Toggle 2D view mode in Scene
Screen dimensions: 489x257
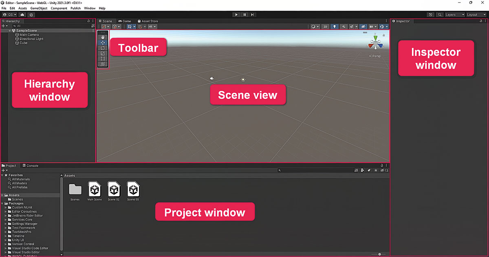click(x=325, y=26)
